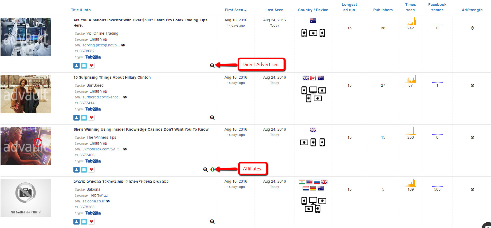Open ad ID 3677414 link
This screenshot has width=491, height=228.
tap(87, 103)
